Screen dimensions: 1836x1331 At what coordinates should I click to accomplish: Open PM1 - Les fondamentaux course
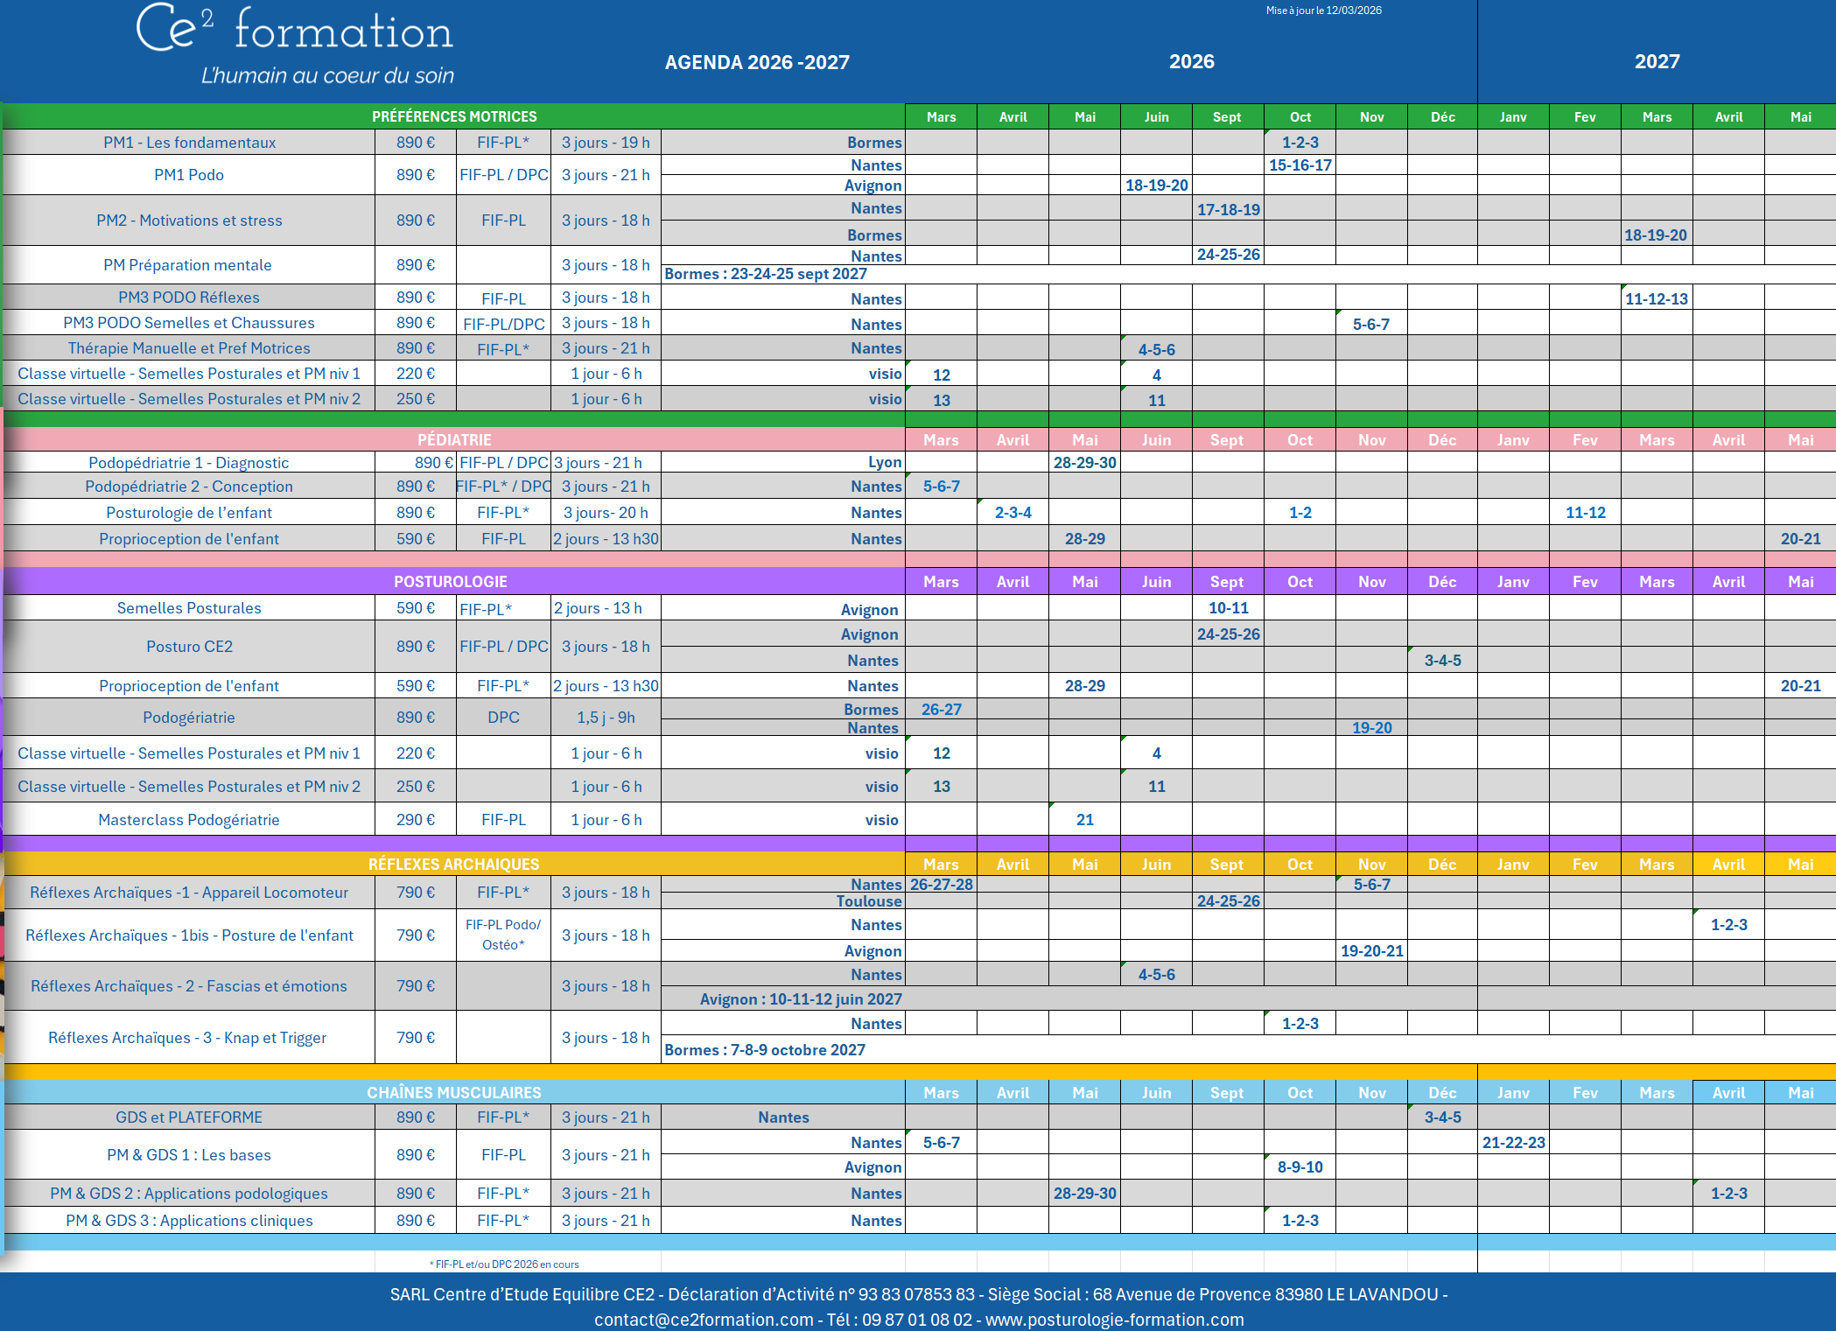coord(189,143)
